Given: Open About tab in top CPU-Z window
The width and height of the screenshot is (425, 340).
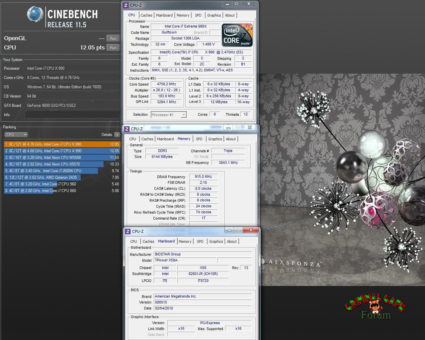Looking at the screenshot, I should [x=229, y=15].
